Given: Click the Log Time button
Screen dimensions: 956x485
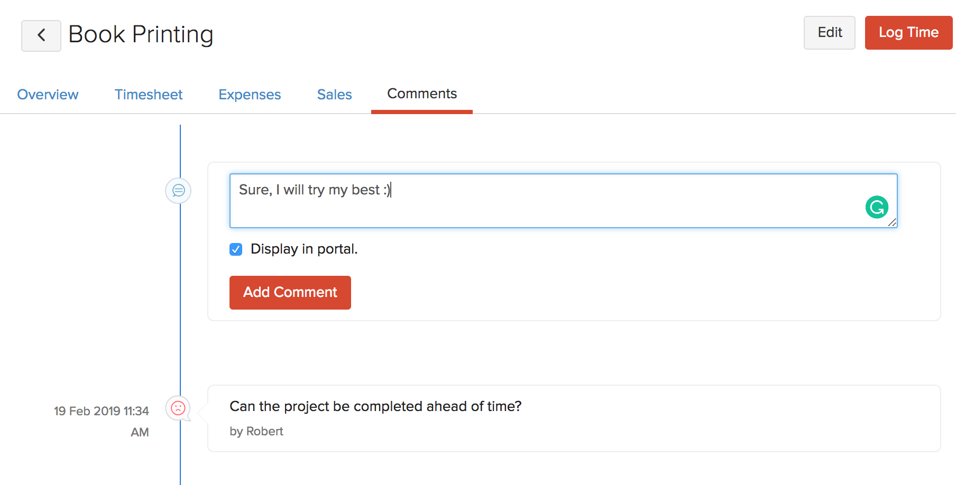Looking at the screenshot, I should pyautogui.click(x=908, y=33).
